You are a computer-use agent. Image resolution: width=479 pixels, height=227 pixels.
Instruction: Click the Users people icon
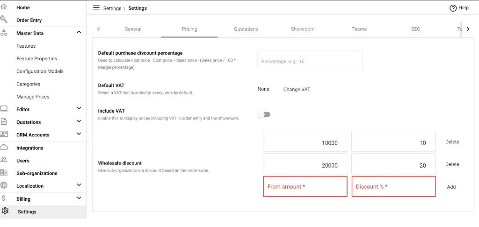4,160
